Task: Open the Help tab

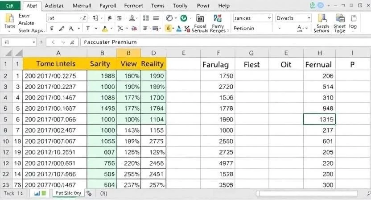Action: pos(224,6)
